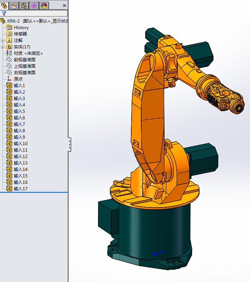Screen dimensions: 250x282
Task: Select the 传感器 tree label
Action: point(20,34)
